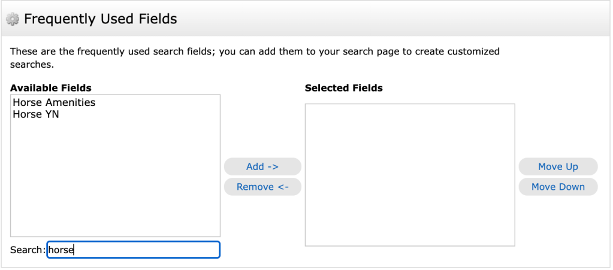The height and width of the screenshot is (270, 613).
Task: Click the Frequently Used Fields panel title
Action: 100,19
